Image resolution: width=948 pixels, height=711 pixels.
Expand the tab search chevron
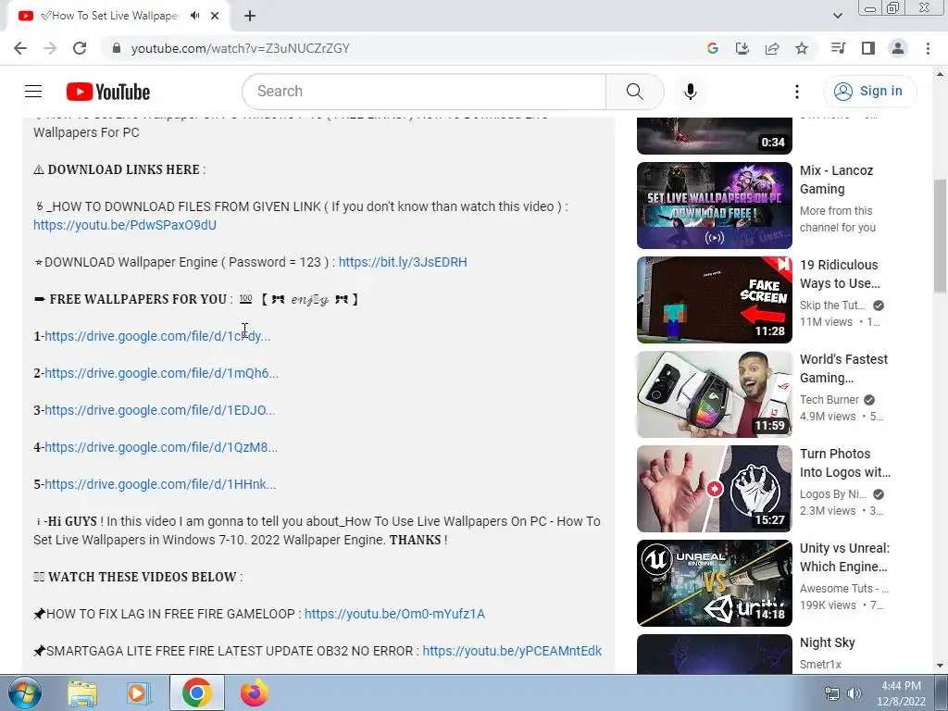(837, 16)
